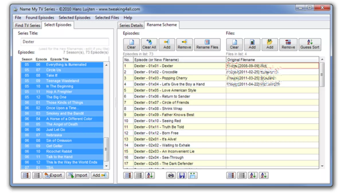Viewport: 344px width, 193px height.
Task: Open the Found Episodes menu
Action: (x=40, y=18)
